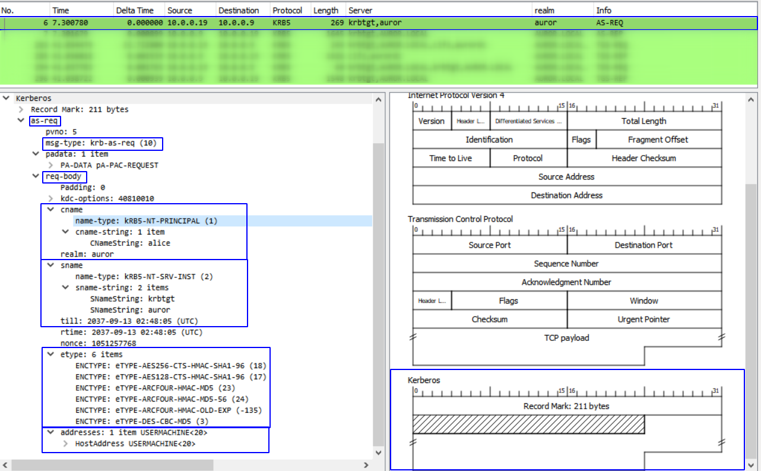Sort by Destination column header
The width and height of the screenshot is (761, 471).
[242, 10]
